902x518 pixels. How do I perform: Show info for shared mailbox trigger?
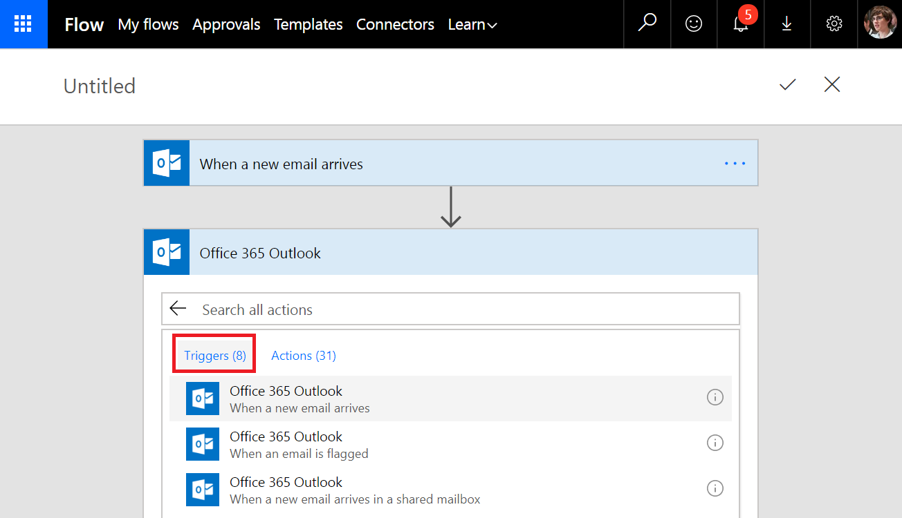[x=715, y=488]
